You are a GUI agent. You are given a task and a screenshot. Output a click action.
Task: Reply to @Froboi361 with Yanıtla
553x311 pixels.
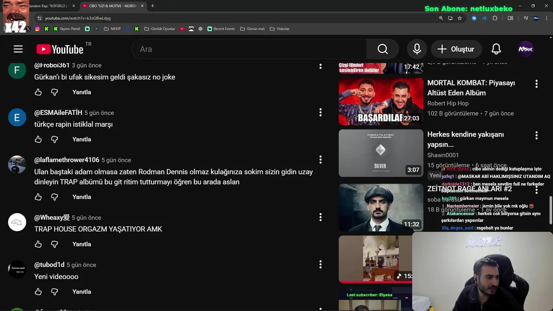coord(82,92)
